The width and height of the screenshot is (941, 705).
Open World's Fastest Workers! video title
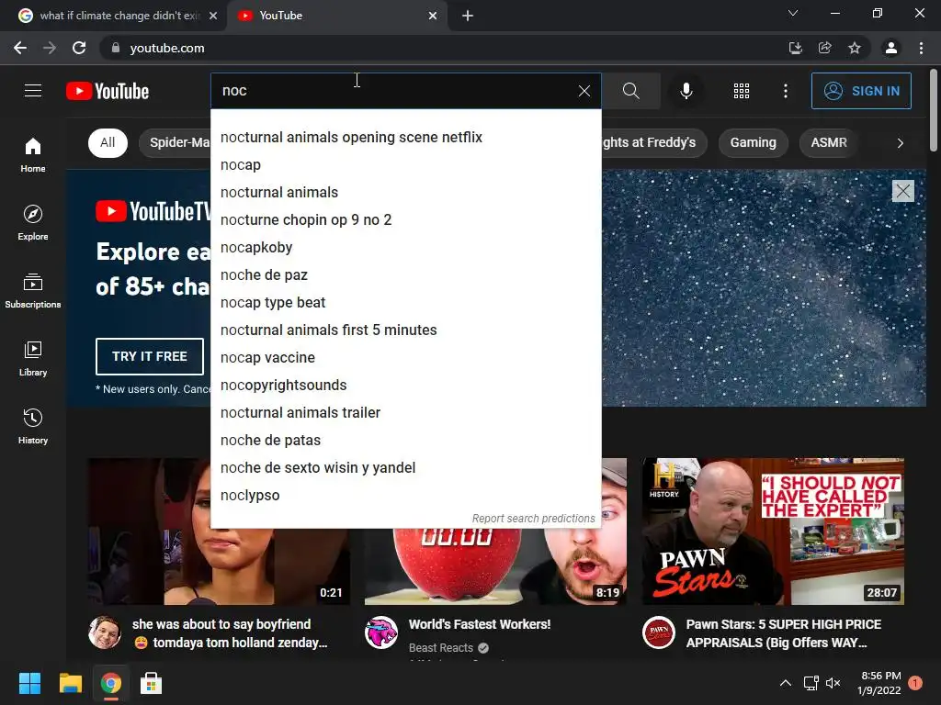click(480, 624)
